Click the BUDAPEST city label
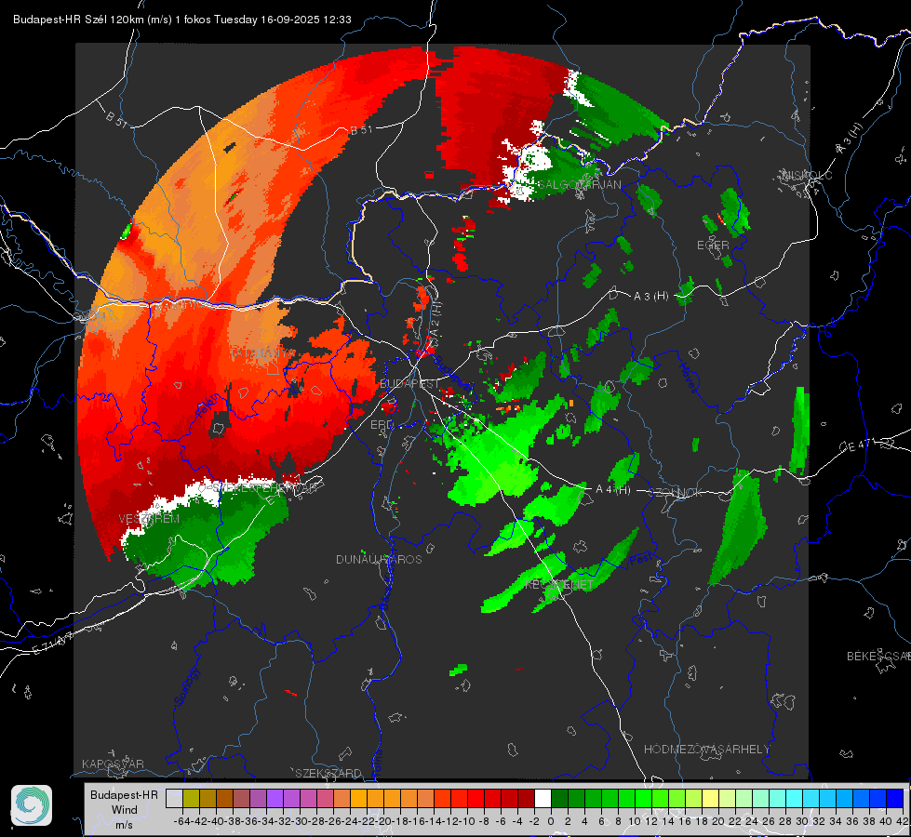 tap(409, 384)
